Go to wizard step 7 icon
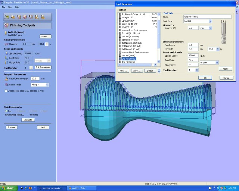Screen dimensions: 239x191 click(43, 17)
